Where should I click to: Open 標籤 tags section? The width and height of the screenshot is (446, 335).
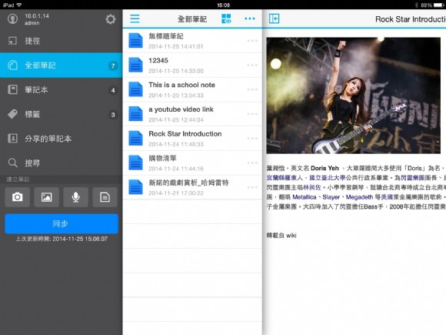[62, 114]
